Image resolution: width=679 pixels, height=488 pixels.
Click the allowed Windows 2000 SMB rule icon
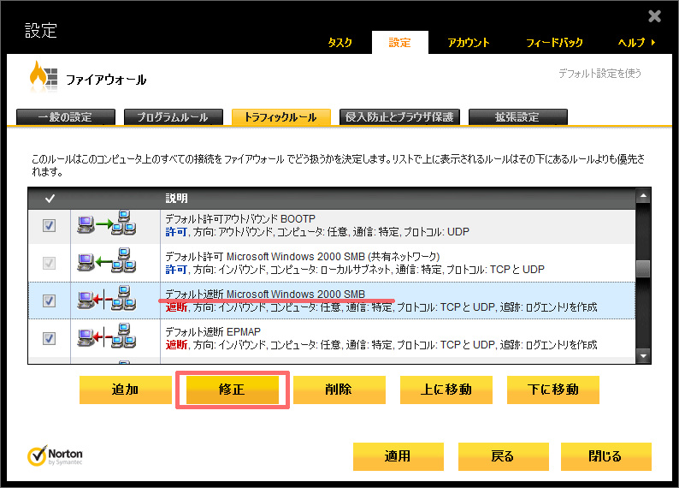coord(107,263)
